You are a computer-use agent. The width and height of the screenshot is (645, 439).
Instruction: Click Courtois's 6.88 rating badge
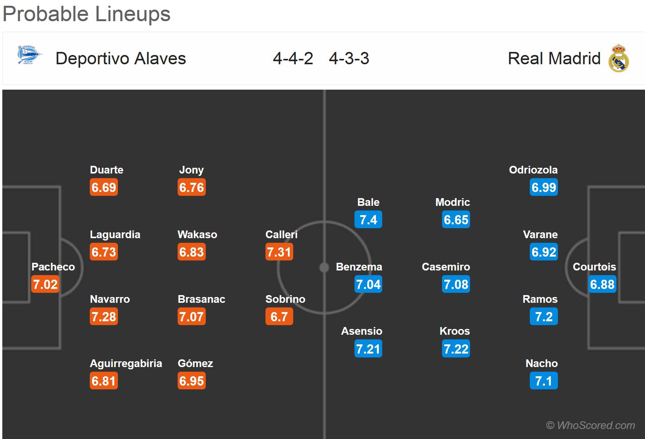[x=602, y=284]
